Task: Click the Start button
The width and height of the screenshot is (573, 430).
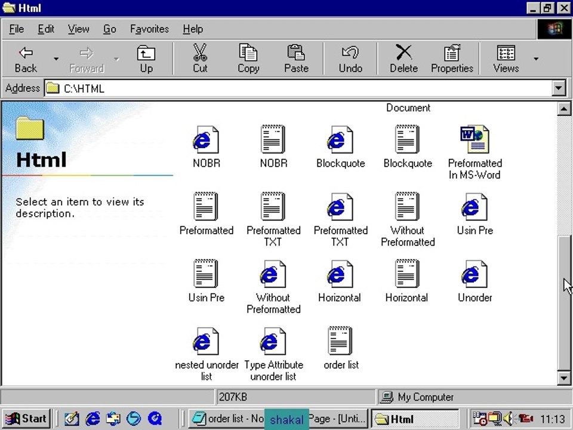Action: pyautogui.click(x=26, y=419)
